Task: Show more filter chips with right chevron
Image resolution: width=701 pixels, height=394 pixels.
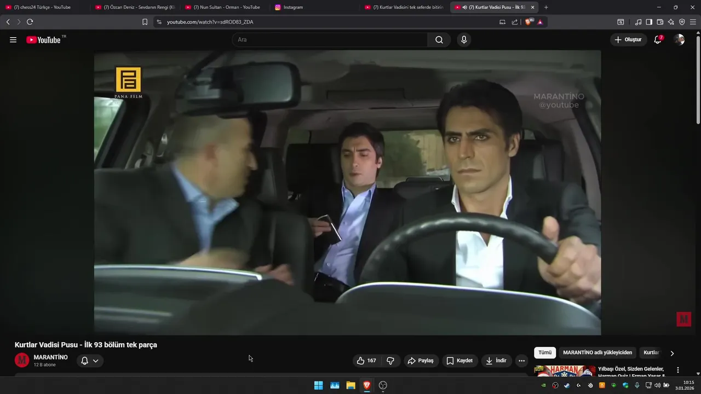Action: click(672, 353)
